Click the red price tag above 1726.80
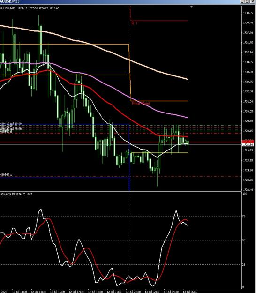This screenshot has width=256, height=293. point(248,142)
